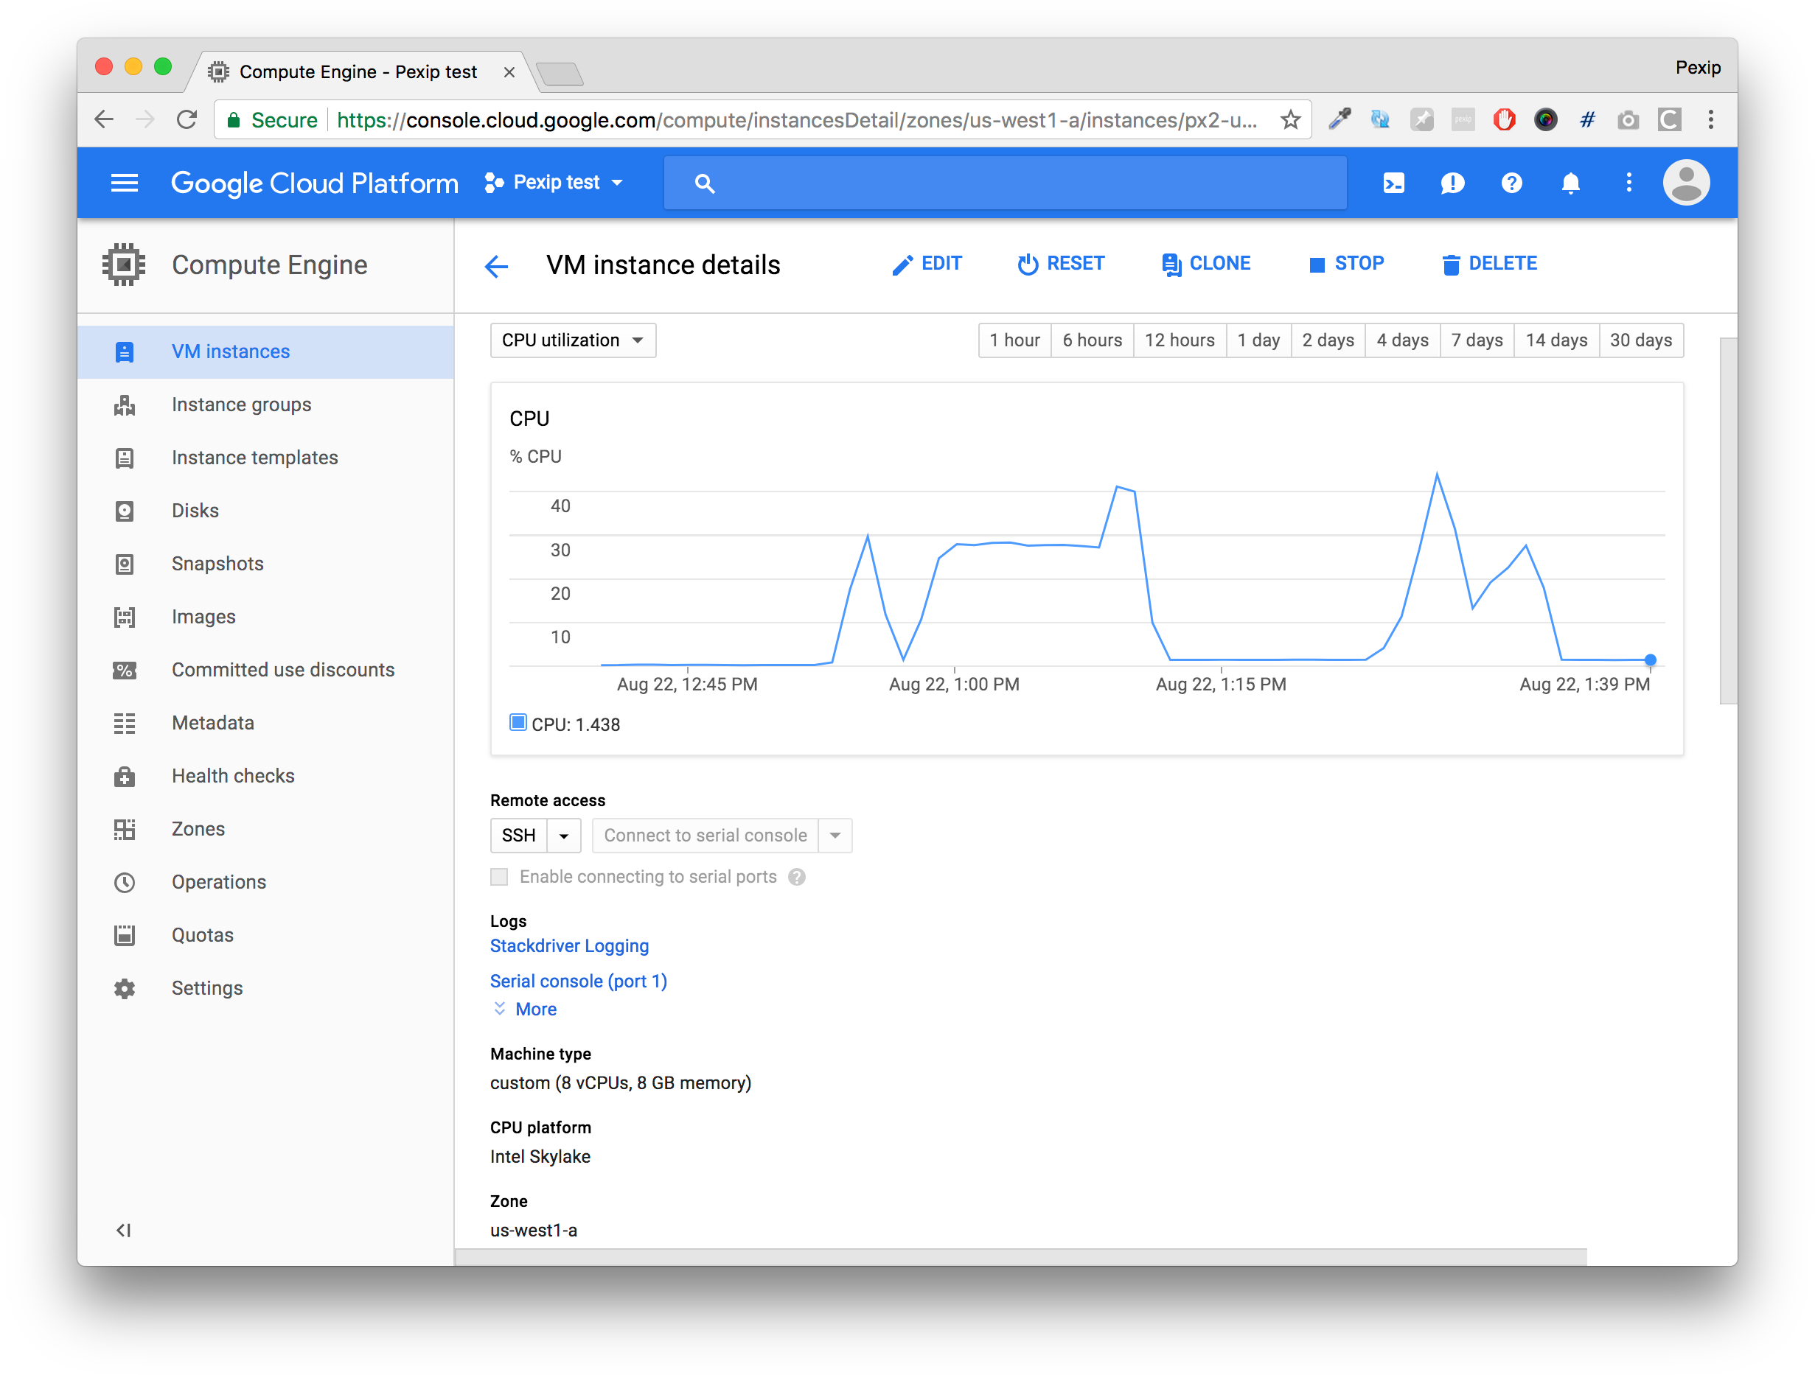Toggle the CPU legend checkbox

coord(518,722)
